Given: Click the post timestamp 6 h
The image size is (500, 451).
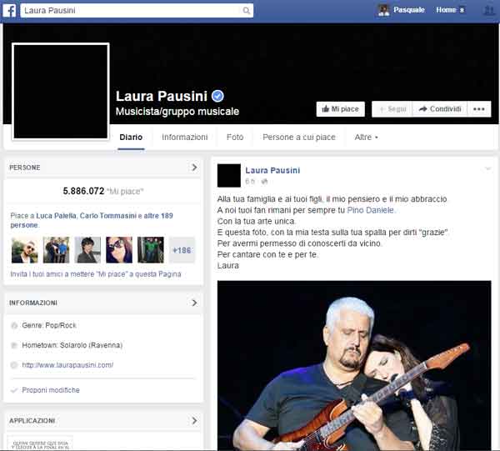Looking at the screenshot, I should 250,182.
